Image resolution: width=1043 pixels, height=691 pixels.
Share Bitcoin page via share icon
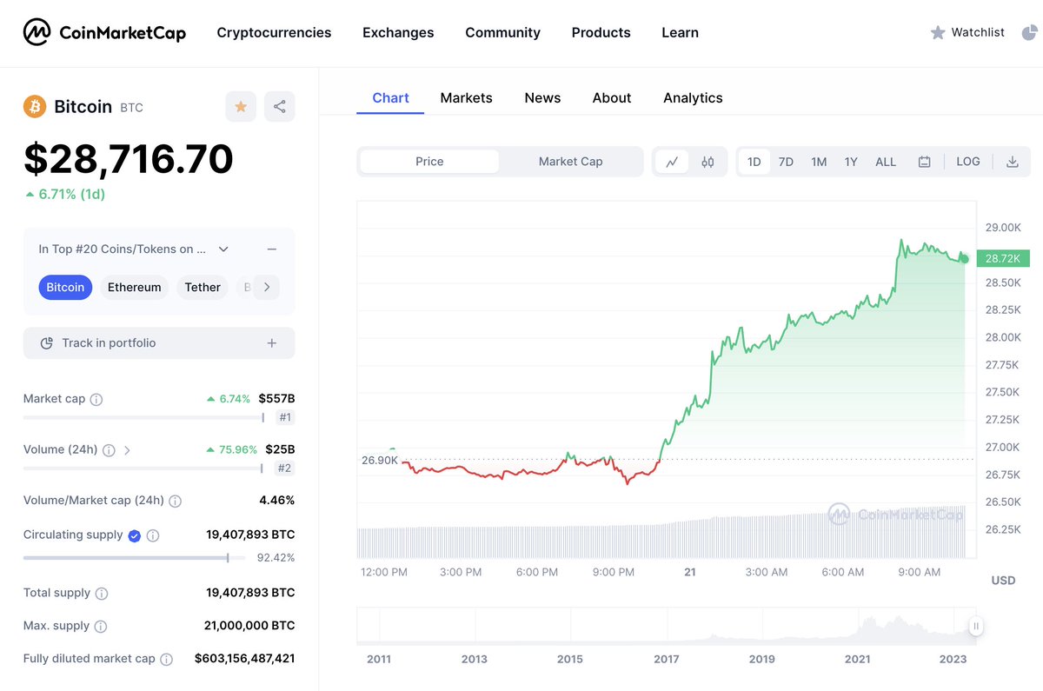pyautogui.click(x=280, y=106)
